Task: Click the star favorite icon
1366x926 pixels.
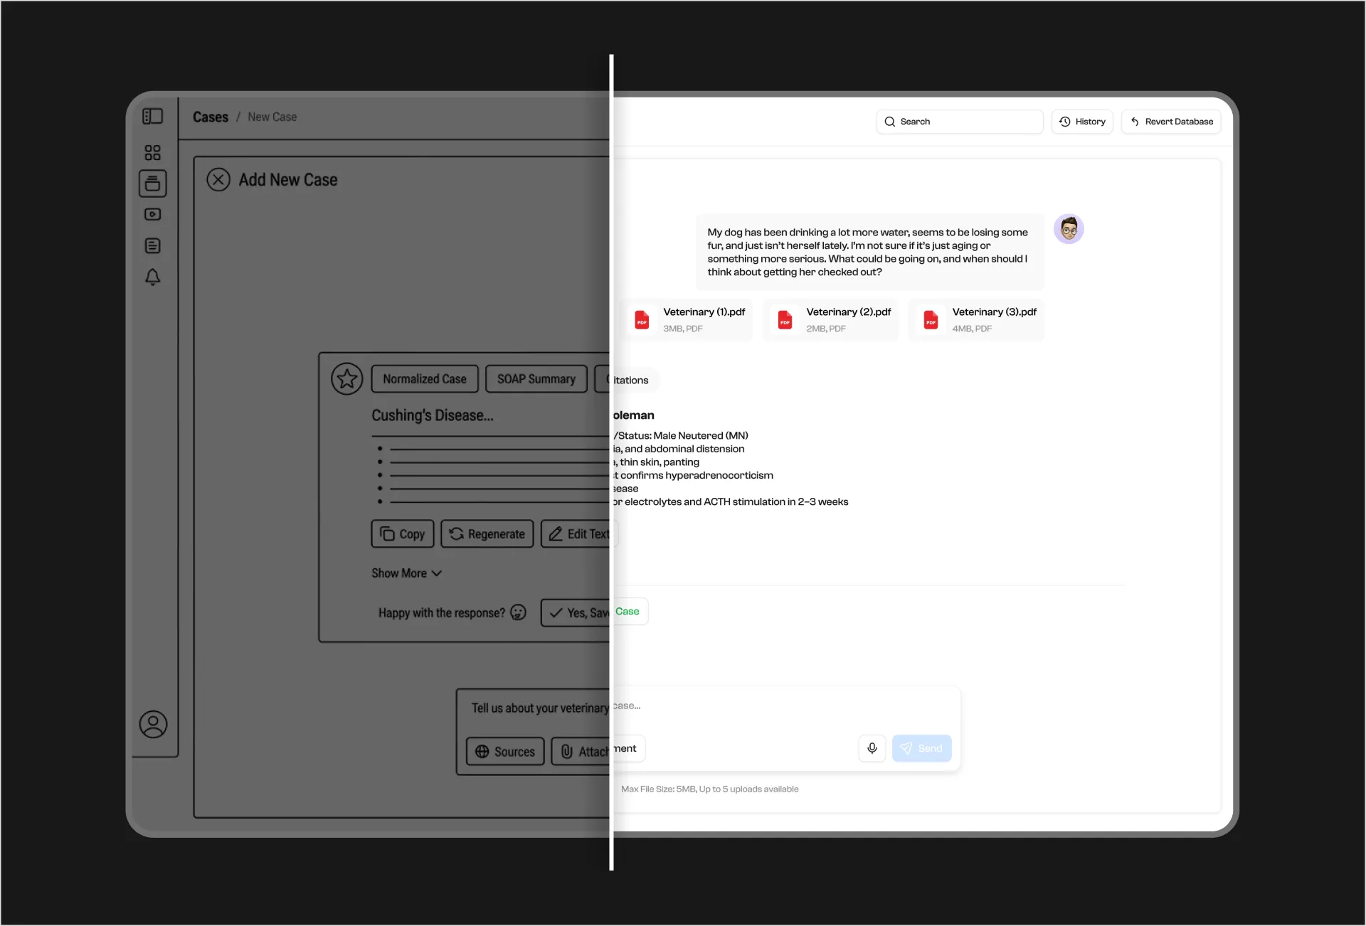Action: [347, 379]
